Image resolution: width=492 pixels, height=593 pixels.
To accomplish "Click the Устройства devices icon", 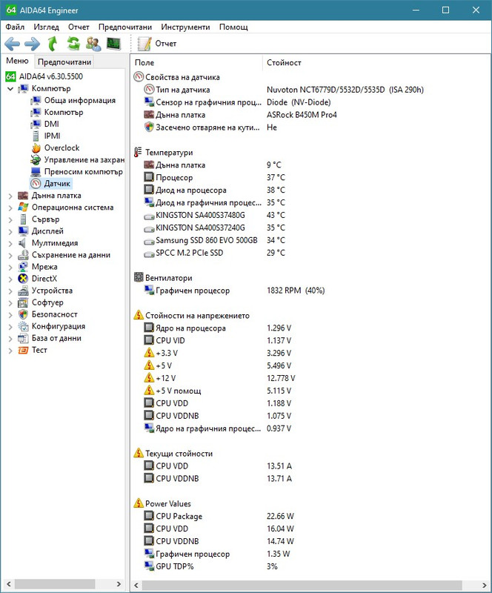I will tap(23, 291).
